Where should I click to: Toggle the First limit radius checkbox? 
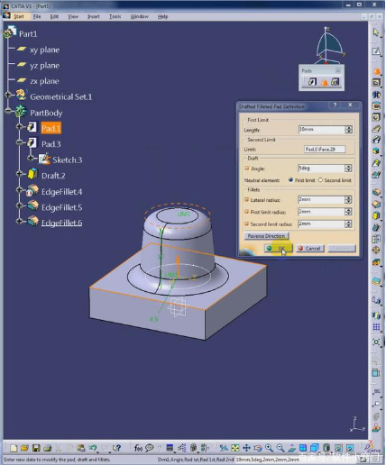[x=247, y=212]
